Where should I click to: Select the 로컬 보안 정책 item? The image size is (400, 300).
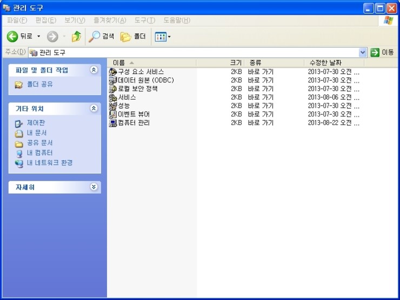[137, 89]
